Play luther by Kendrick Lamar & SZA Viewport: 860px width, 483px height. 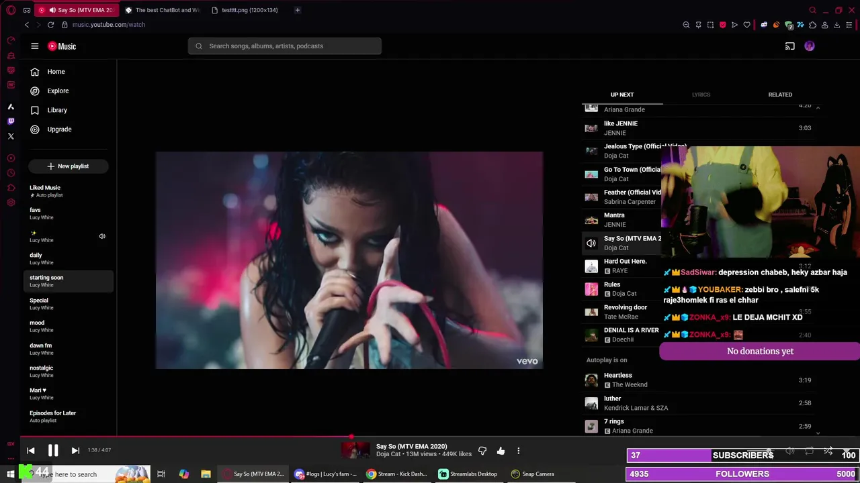pyautogui.click(x=699, y=403)
